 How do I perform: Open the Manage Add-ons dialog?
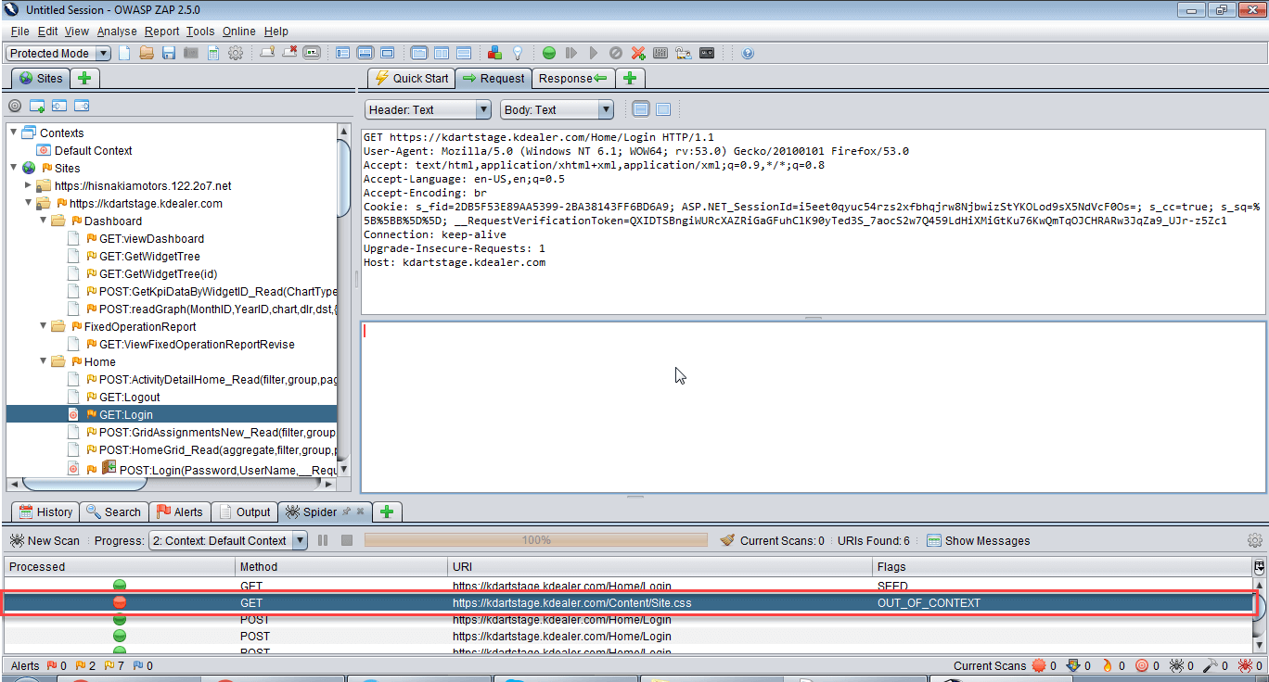494,53
